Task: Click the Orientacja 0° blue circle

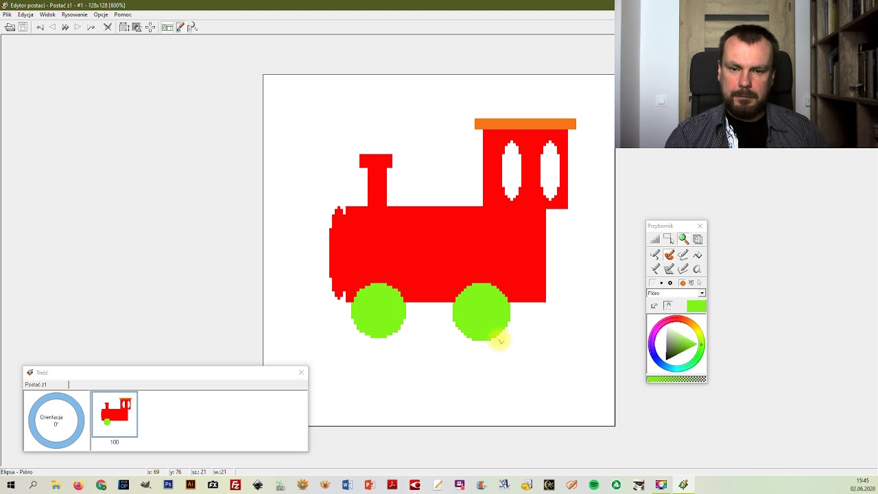Action: pyautogui.click(x=56, y=421)
